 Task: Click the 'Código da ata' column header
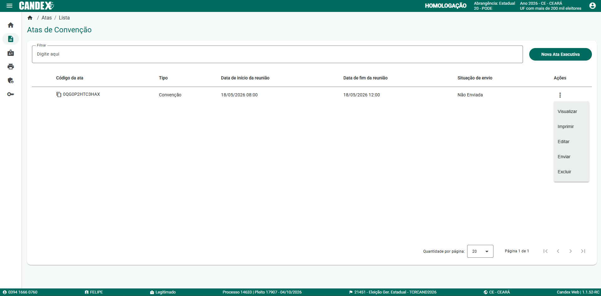pyautogui.click(x=70, y=78)
